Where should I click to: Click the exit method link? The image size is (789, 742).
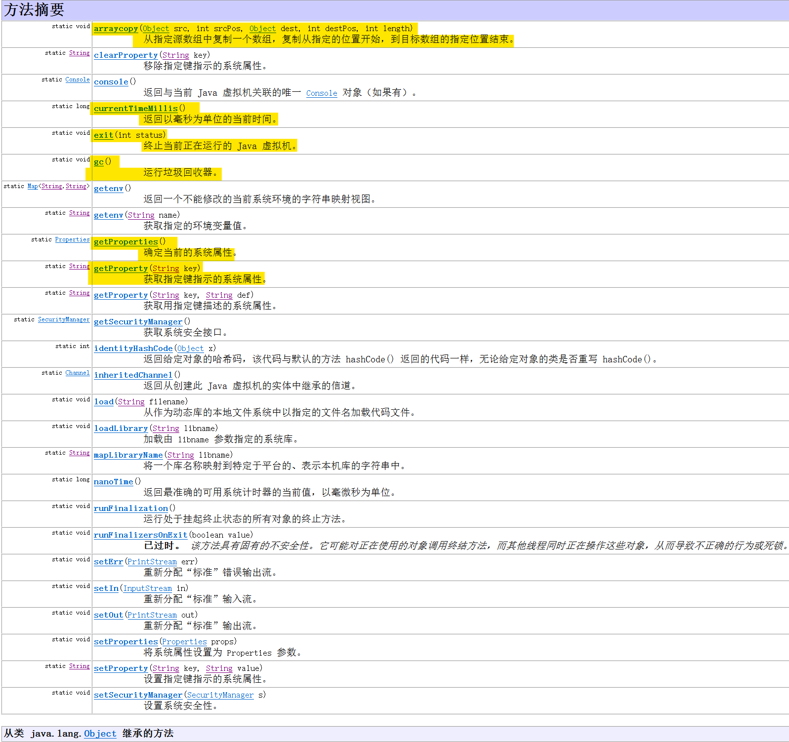103,135
